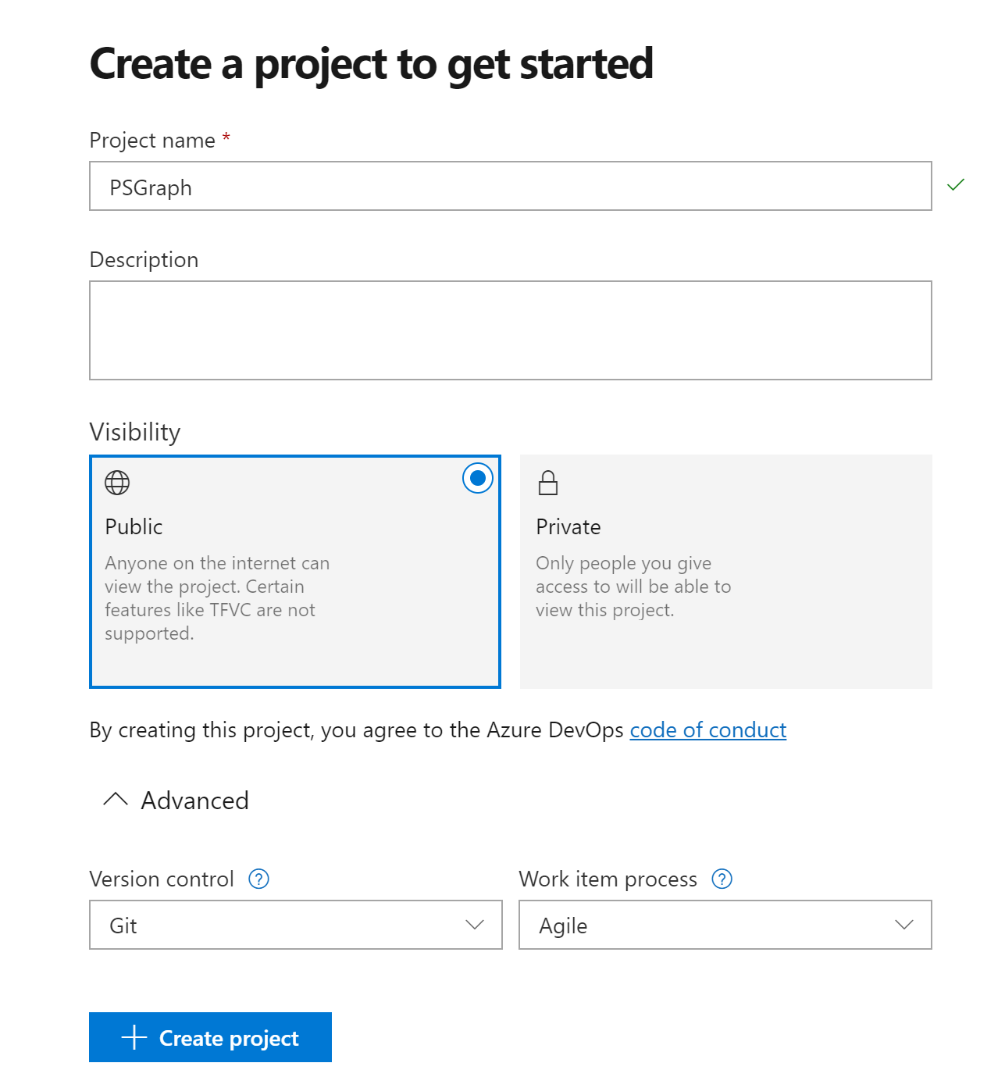Select the Public visibility radio button

point(478,478)
